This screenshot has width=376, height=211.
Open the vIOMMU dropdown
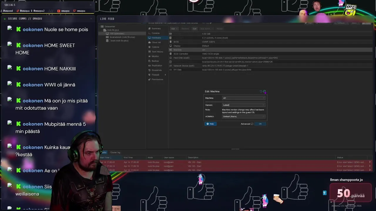(244, 117)
